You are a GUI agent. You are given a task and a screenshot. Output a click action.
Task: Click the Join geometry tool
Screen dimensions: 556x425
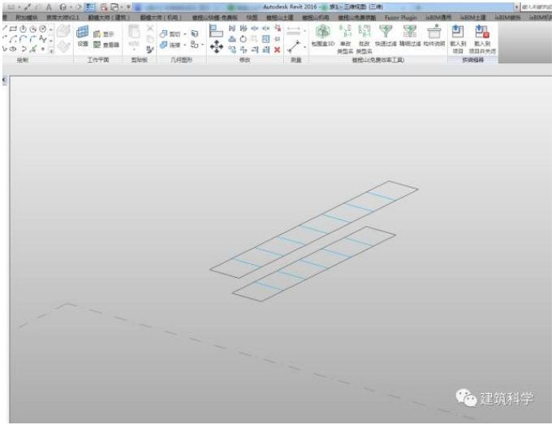pos(170,45)
